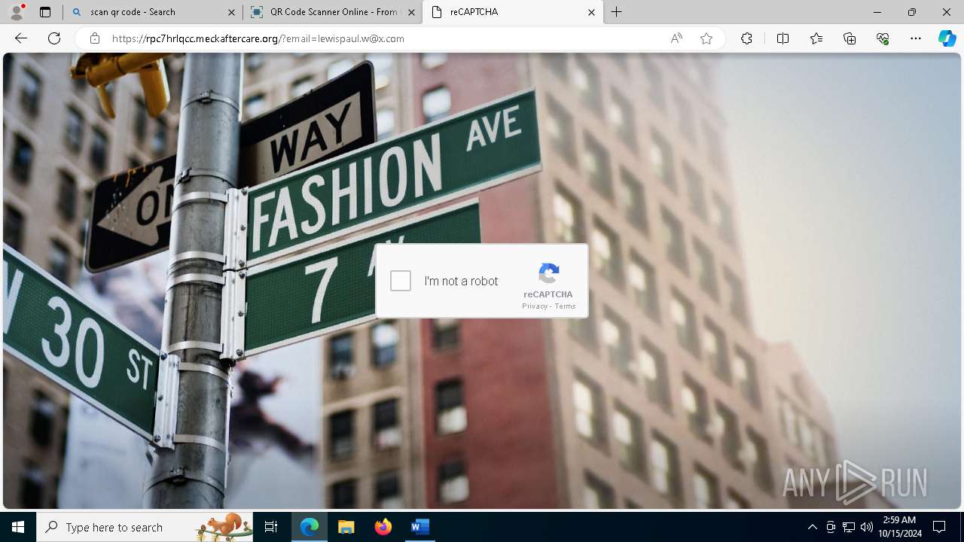This screenshot has height=542, width=964.
Task: Open the Tab actions menu
Action: 45,12
